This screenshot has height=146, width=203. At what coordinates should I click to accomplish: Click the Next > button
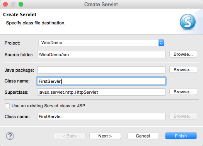point(105,136)
